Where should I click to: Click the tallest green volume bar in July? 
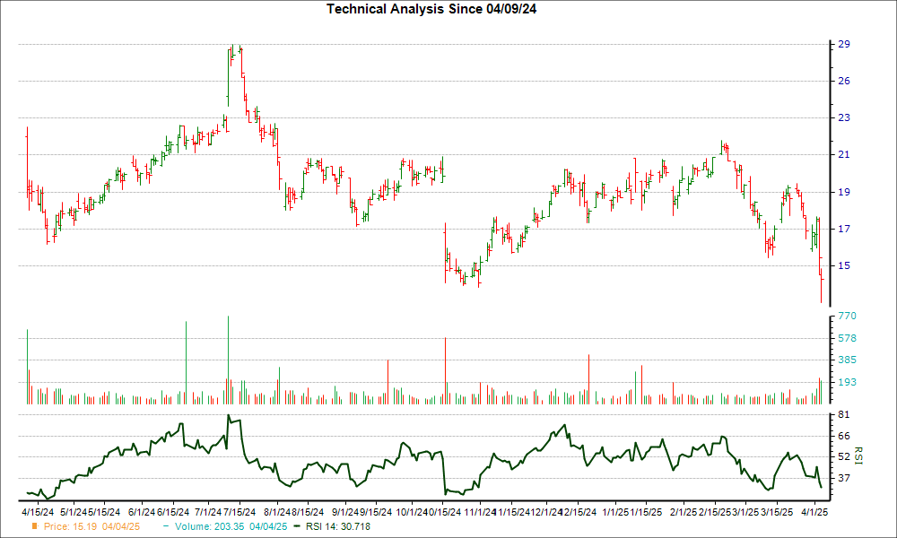[228, 359]
